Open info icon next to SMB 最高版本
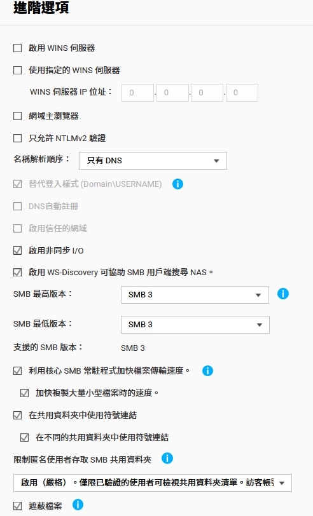Image resolution: width=313 pixels, height=516 pixels. (283, 294)
